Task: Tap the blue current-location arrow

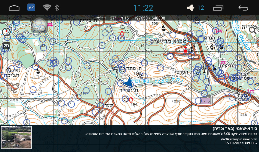Action: click(128, 82)
